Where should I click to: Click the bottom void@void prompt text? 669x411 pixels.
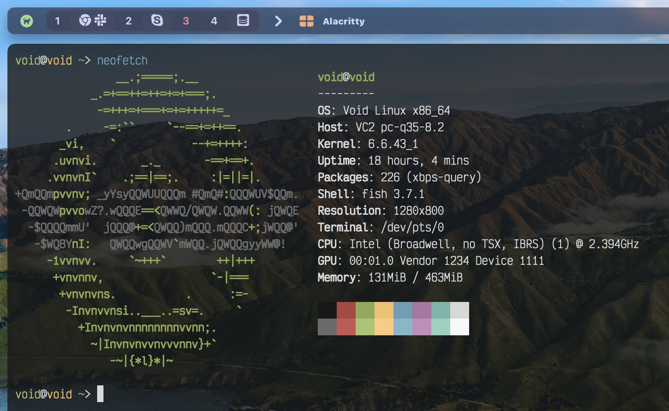pyautogui.click(x=44, y=394)
